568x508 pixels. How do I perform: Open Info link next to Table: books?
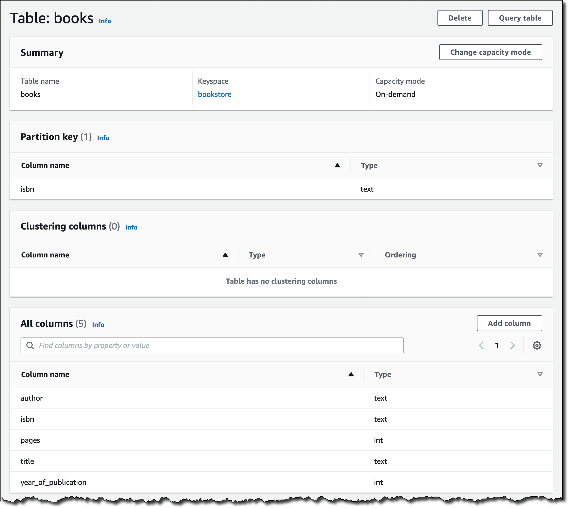point(105,21)
